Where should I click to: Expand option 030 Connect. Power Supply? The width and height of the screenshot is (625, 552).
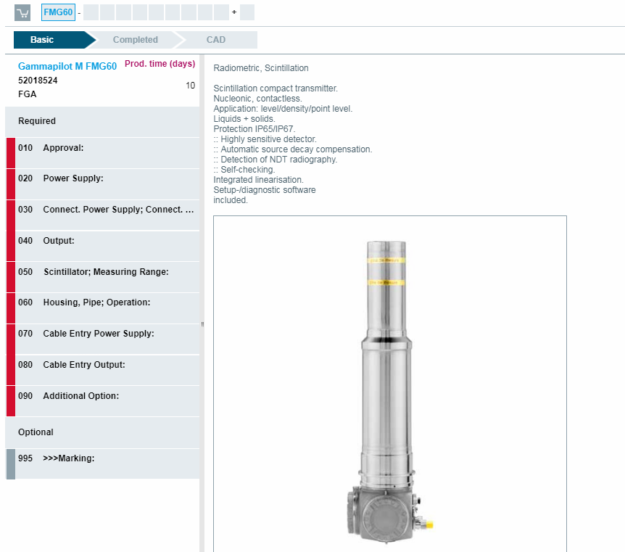point(103,215)
